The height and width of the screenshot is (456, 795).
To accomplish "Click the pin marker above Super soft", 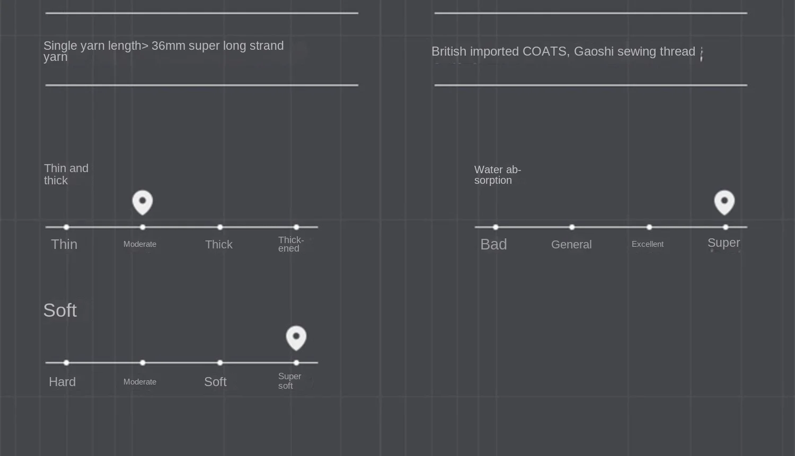I will [x=296, y=337].
